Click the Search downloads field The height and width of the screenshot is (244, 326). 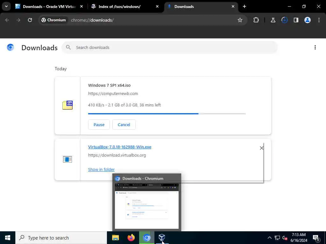pyautogui.click(x=170, y=48)
